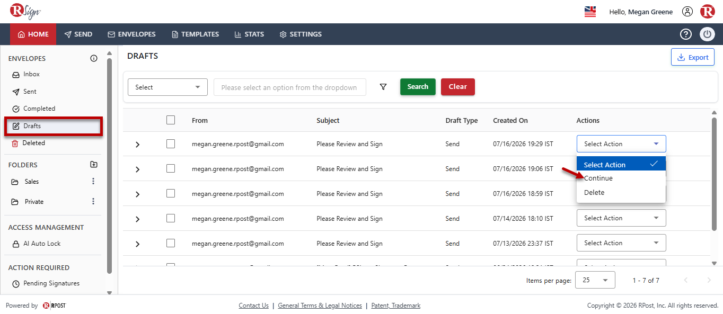Click the filter funnel icon
Image resolution: width=723 pixels, height=314 pixels.
(x=383, y=87)
